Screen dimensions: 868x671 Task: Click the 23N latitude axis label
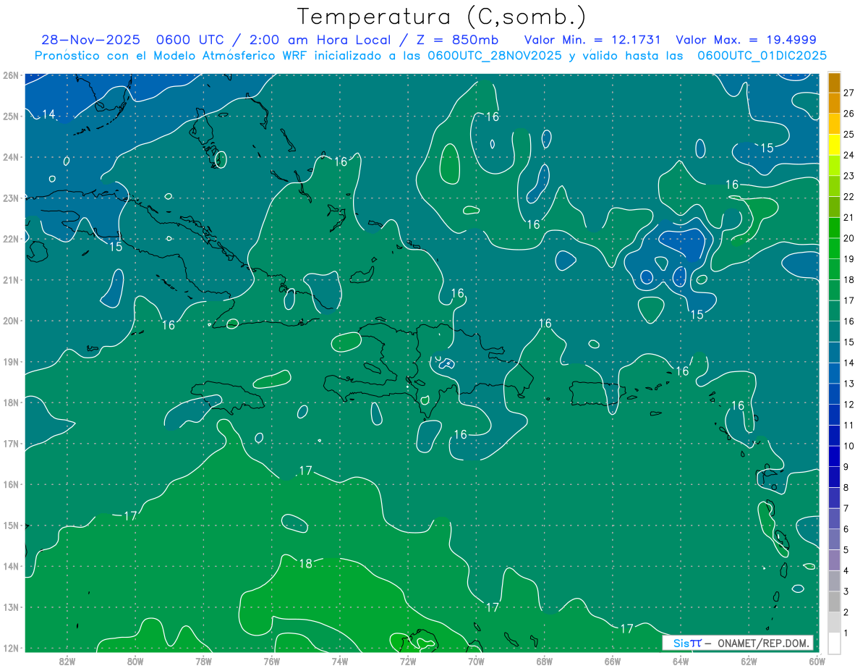tap(10, 198)
